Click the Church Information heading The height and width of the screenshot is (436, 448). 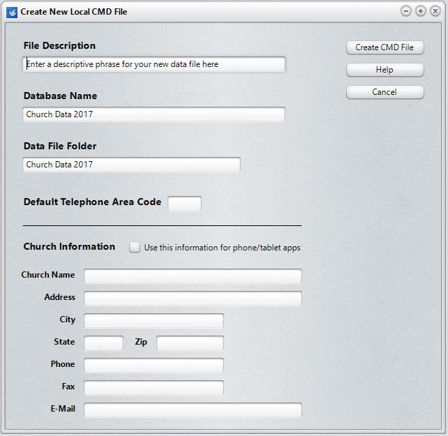point(69,246)
